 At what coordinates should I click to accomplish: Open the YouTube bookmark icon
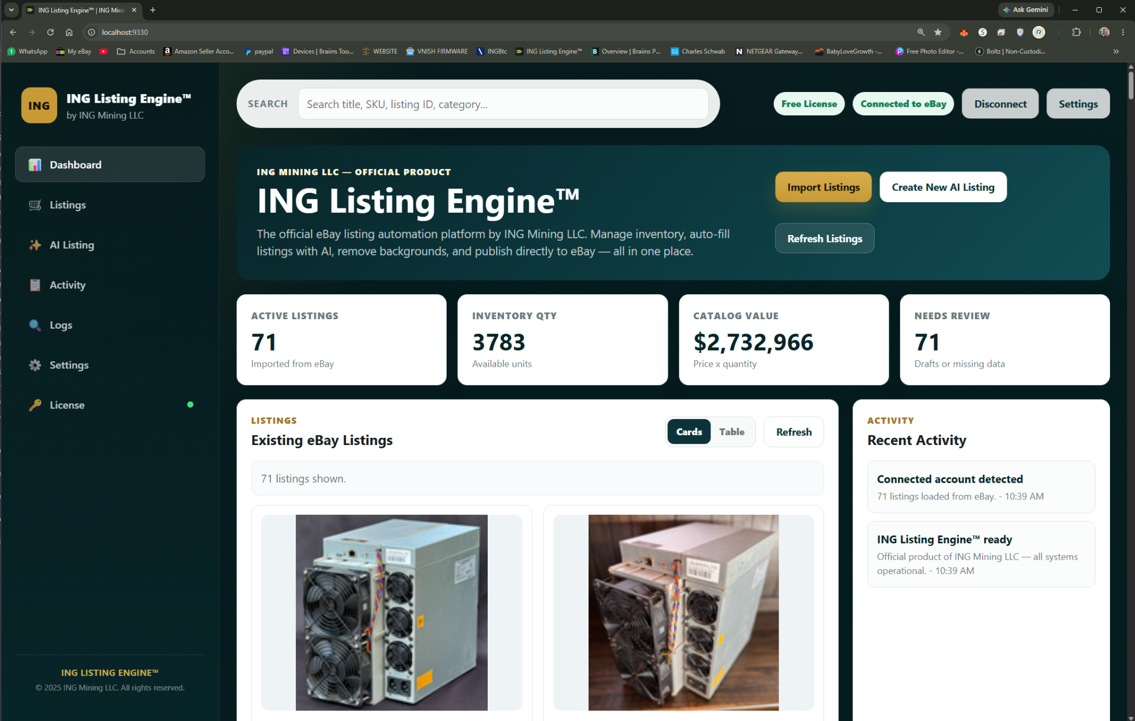click(104, 51)
